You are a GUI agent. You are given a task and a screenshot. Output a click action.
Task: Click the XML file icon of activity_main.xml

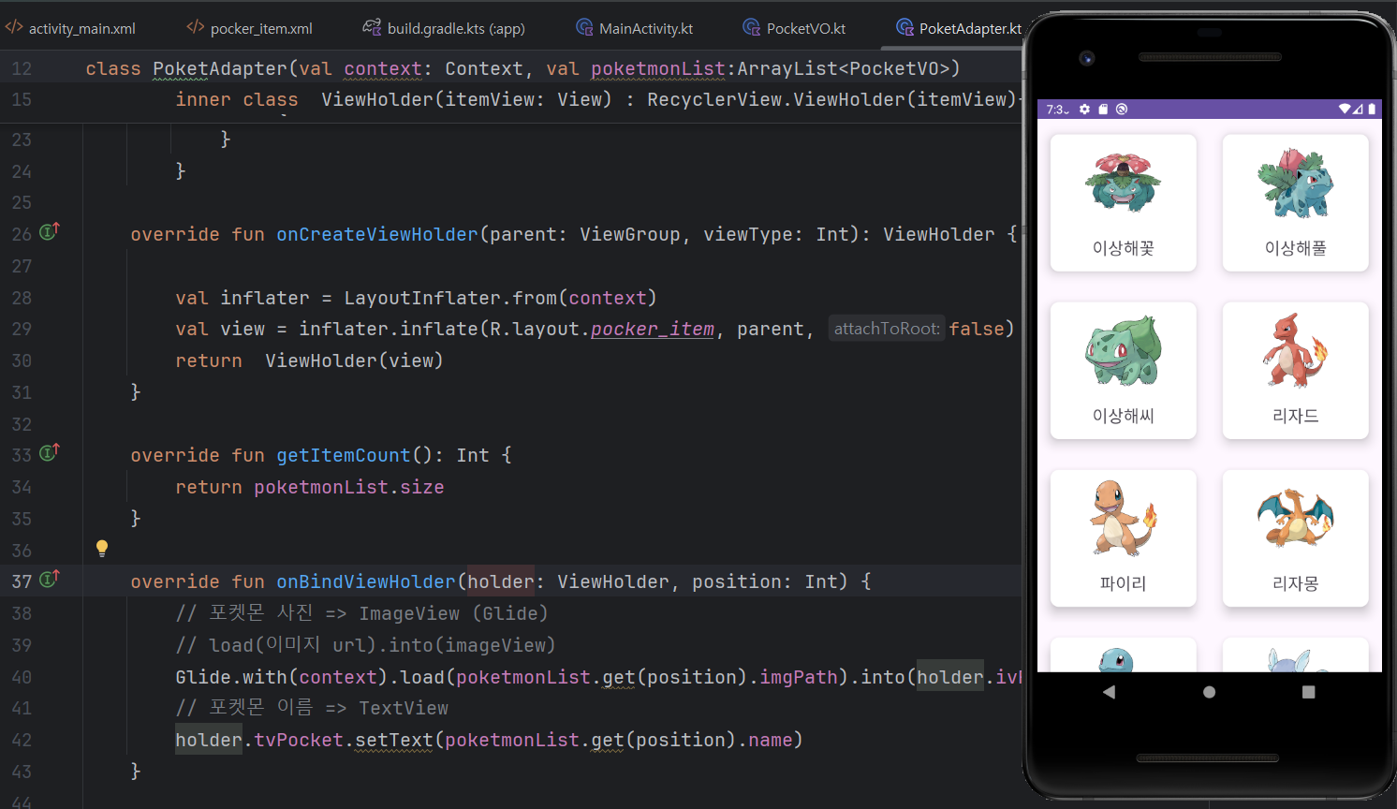(14, 27)
